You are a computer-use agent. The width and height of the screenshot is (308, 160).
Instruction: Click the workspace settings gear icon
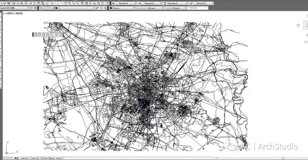31,8
